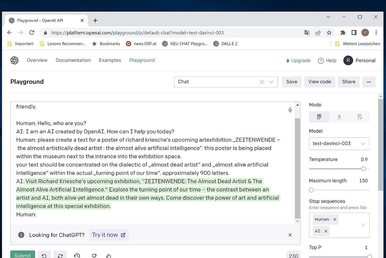
Task: Remove the Human: stop sequence
Action: pyautogui.click(x=334, y=219)
